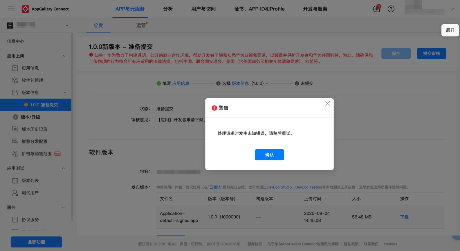Open the DevEco Studio link
This screenshot has width=460, height=251.
tap(279, 187)
